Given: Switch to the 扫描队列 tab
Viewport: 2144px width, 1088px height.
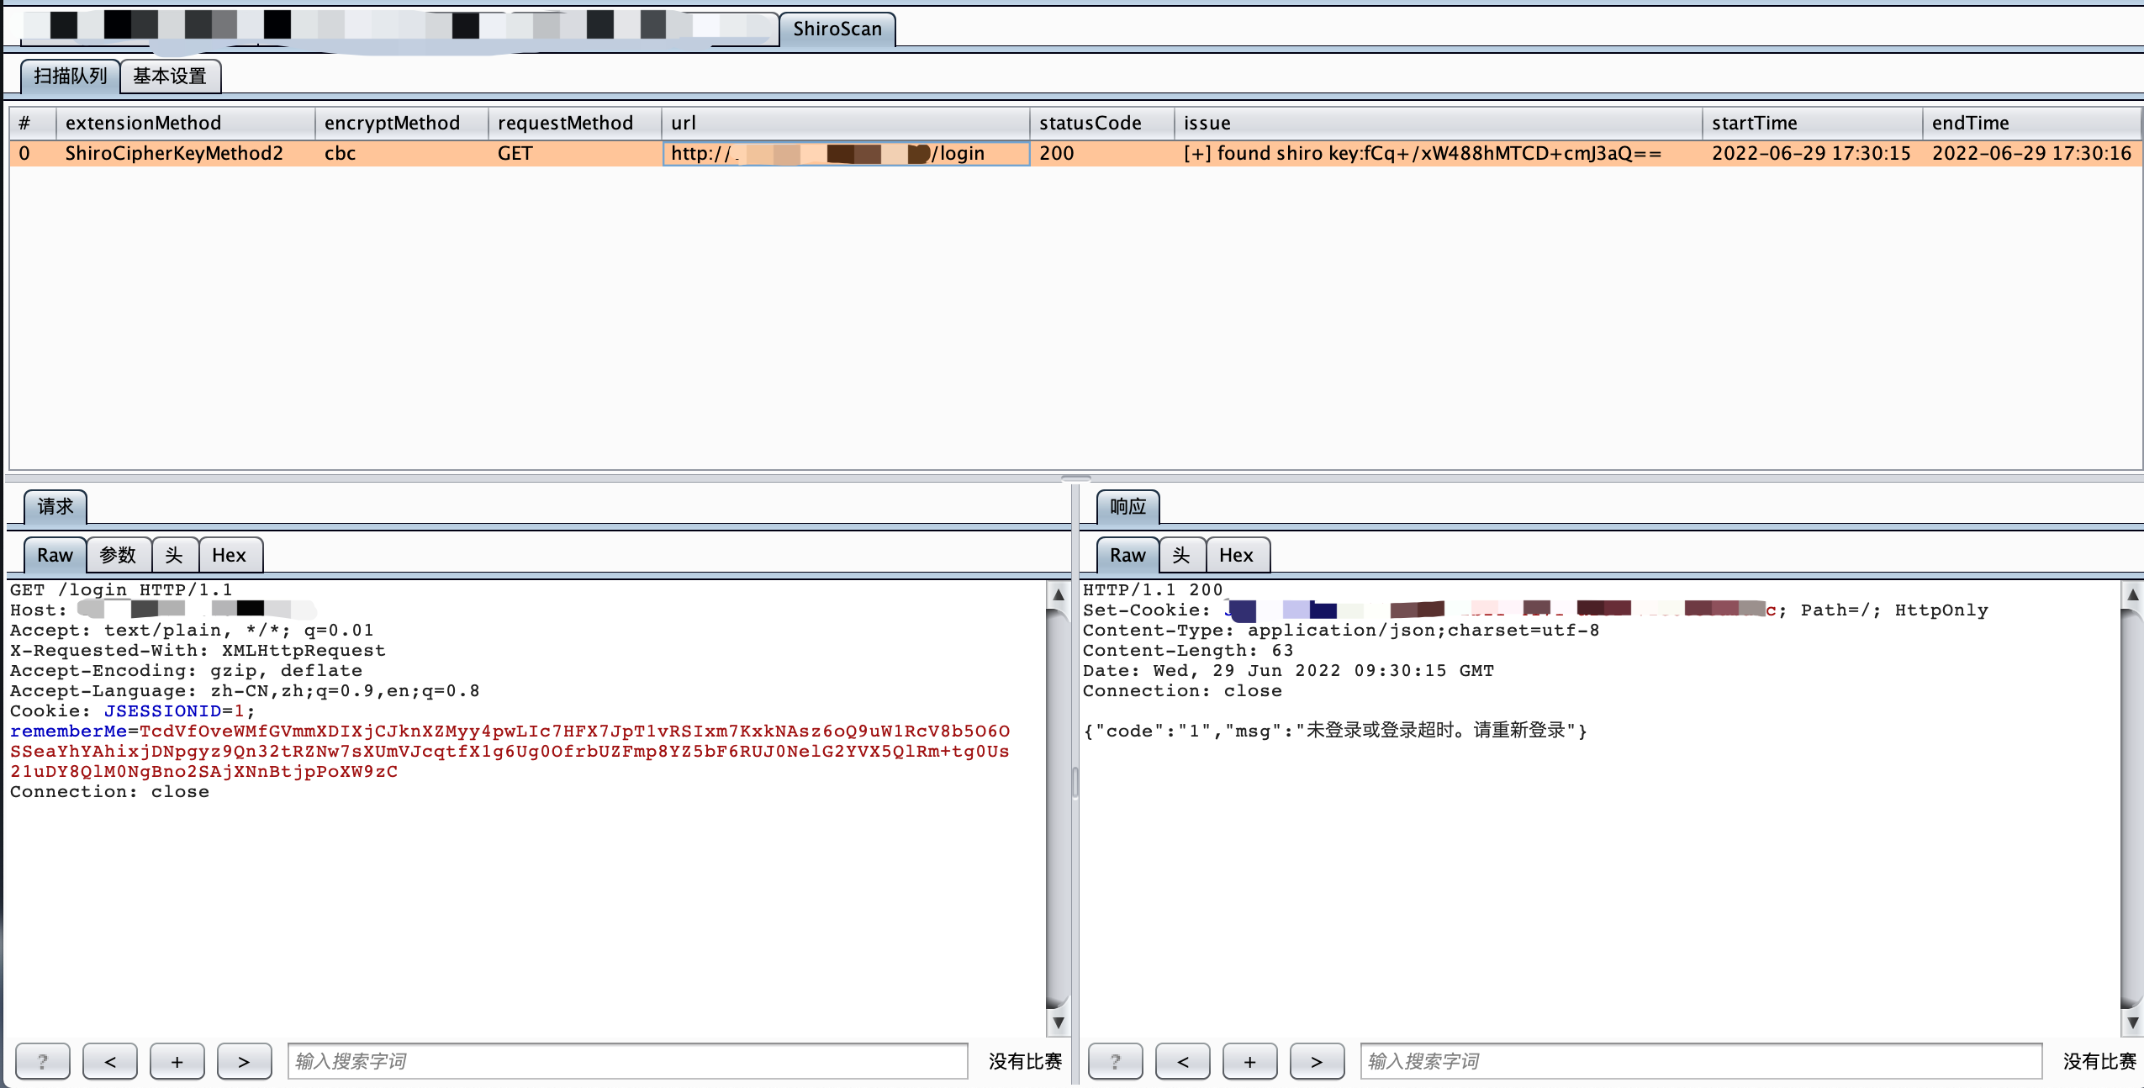Looking at the screenshot, I should coord(70,77).
